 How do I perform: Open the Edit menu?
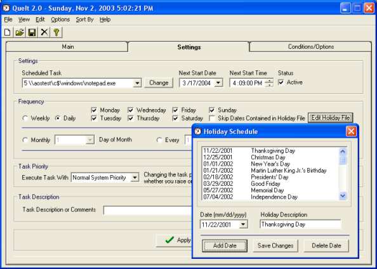click(x=40, y=20)
